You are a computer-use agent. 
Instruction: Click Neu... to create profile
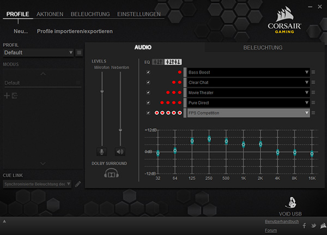[21, 31]
